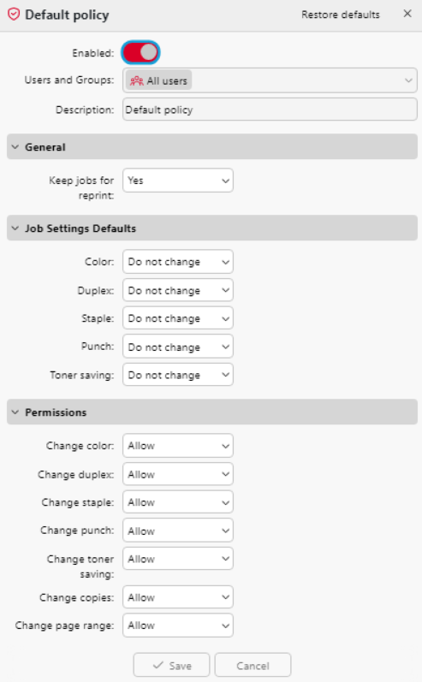Open the Color default dropdown
The height and width of the screenshot is (682, 422).
tap(178, 262)
